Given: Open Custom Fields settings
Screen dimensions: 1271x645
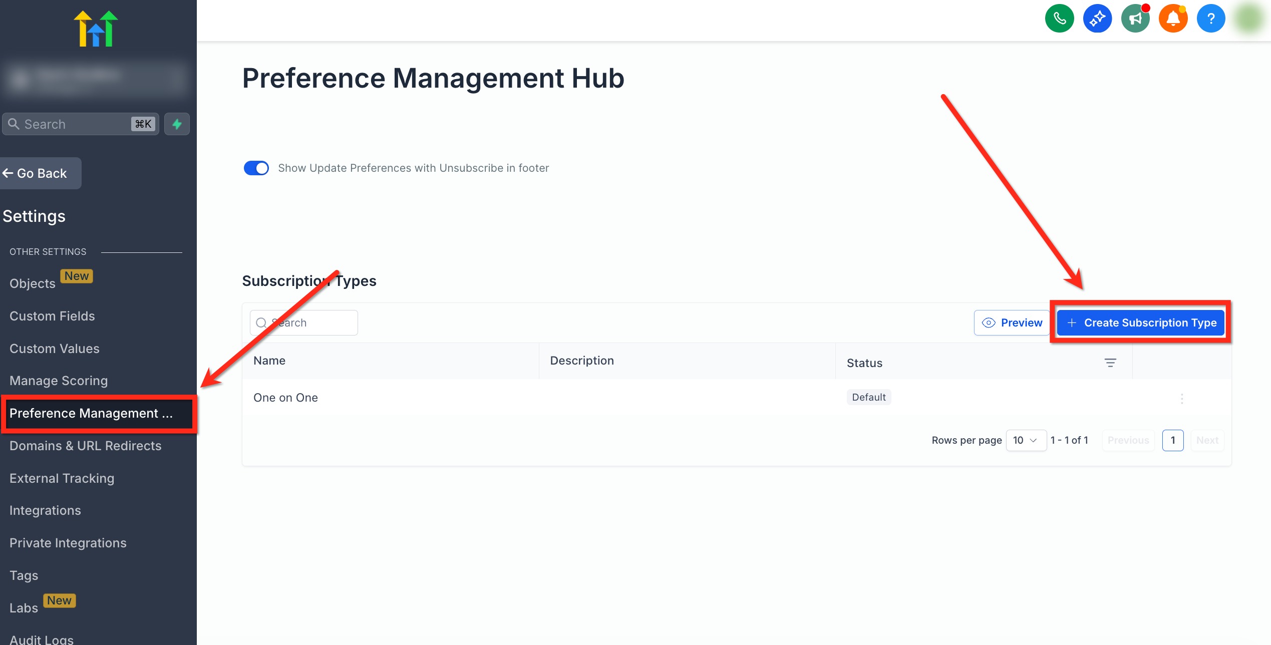Looking at the screenshot, I should (x=52, y=316).
